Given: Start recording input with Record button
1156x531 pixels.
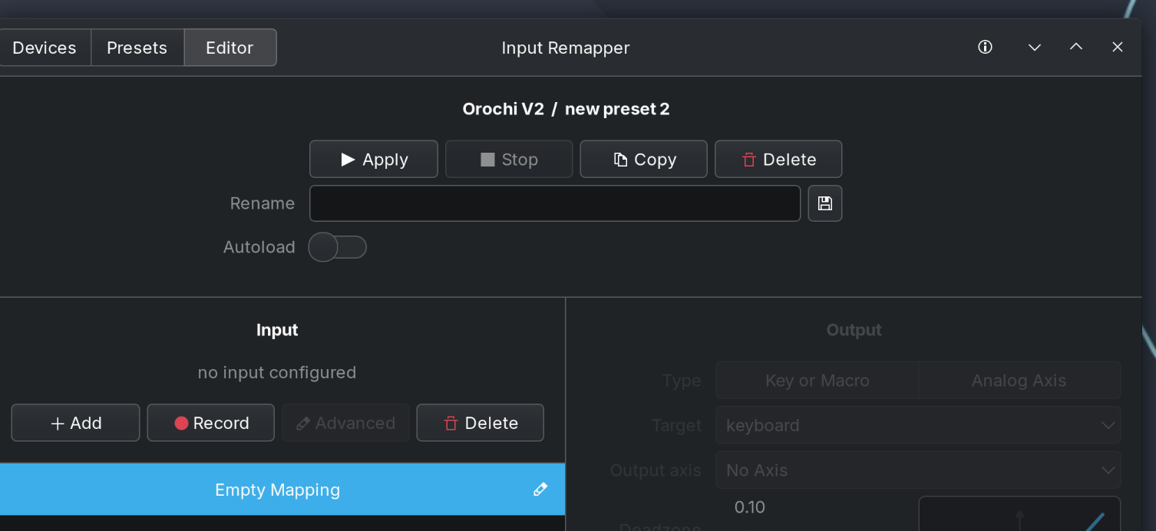Looking at the screenshot, I should pos(211,423).
